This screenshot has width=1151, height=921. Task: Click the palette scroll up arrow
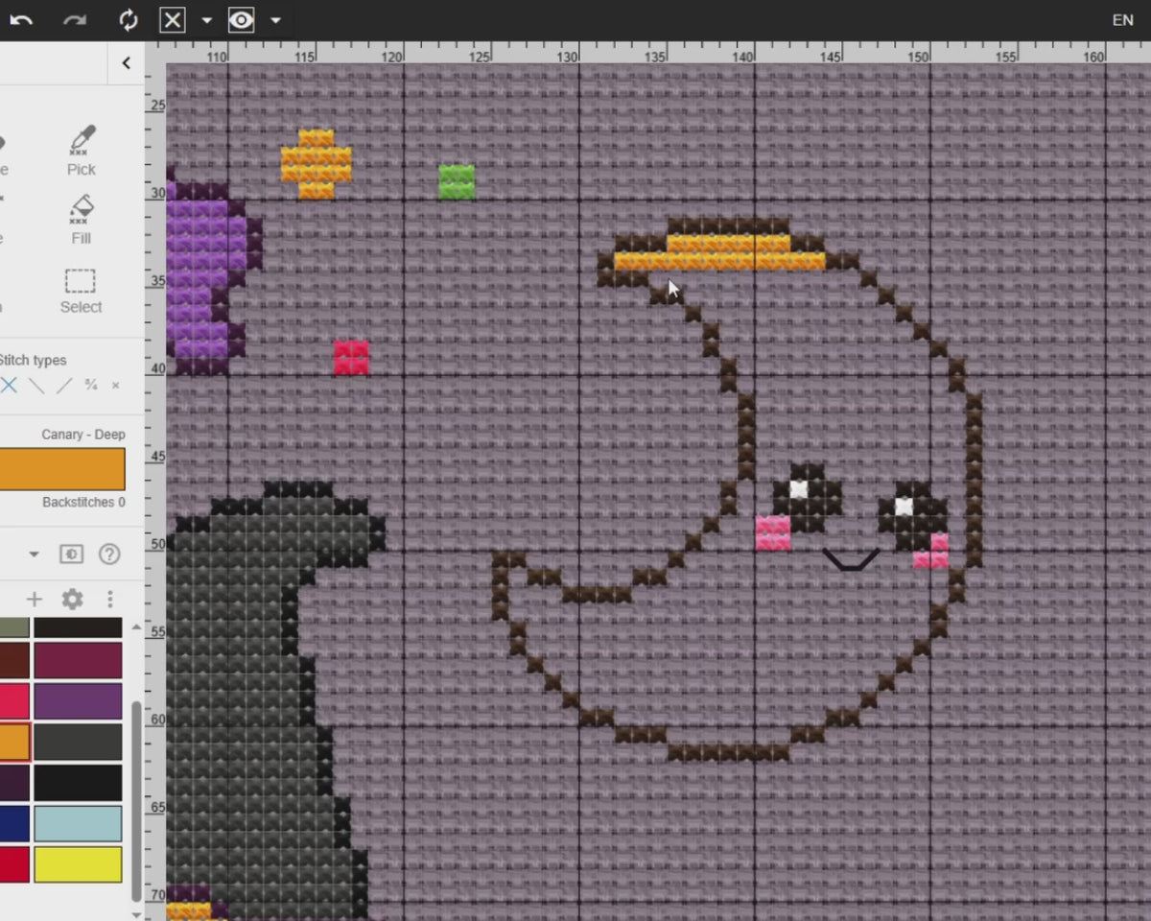tap(136, 627)
